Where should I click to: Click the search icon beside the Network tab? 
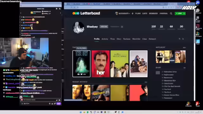(180, 39)
